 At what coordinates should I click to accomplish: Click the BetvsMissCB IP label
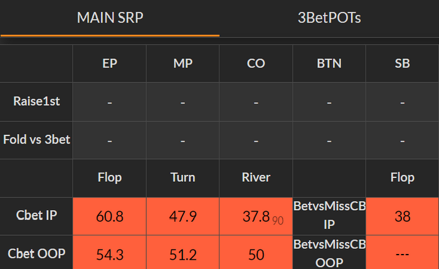[x=329, y=216]
